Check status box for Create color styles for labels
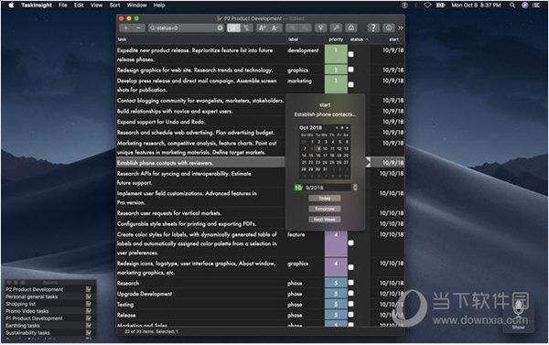Viewport: 549px width, 345px height. pyautogui.click(x=350, y=243)
